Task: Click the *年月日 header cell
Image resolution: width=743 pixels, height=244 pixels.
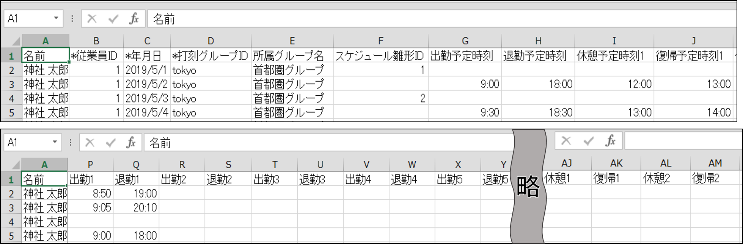Action: click(x=147, y=56)
